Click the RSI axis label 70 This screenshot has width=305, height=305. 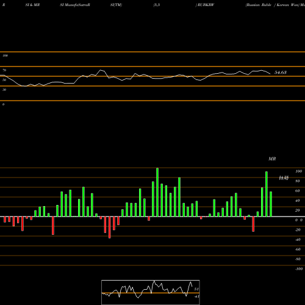pos(4,70)
